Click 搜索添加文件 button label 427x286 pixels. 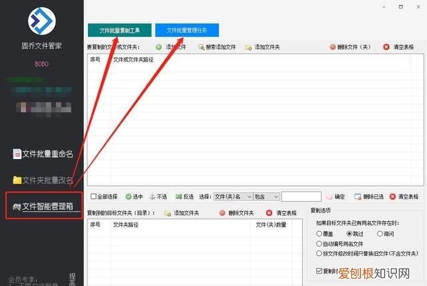coord(221,47)
